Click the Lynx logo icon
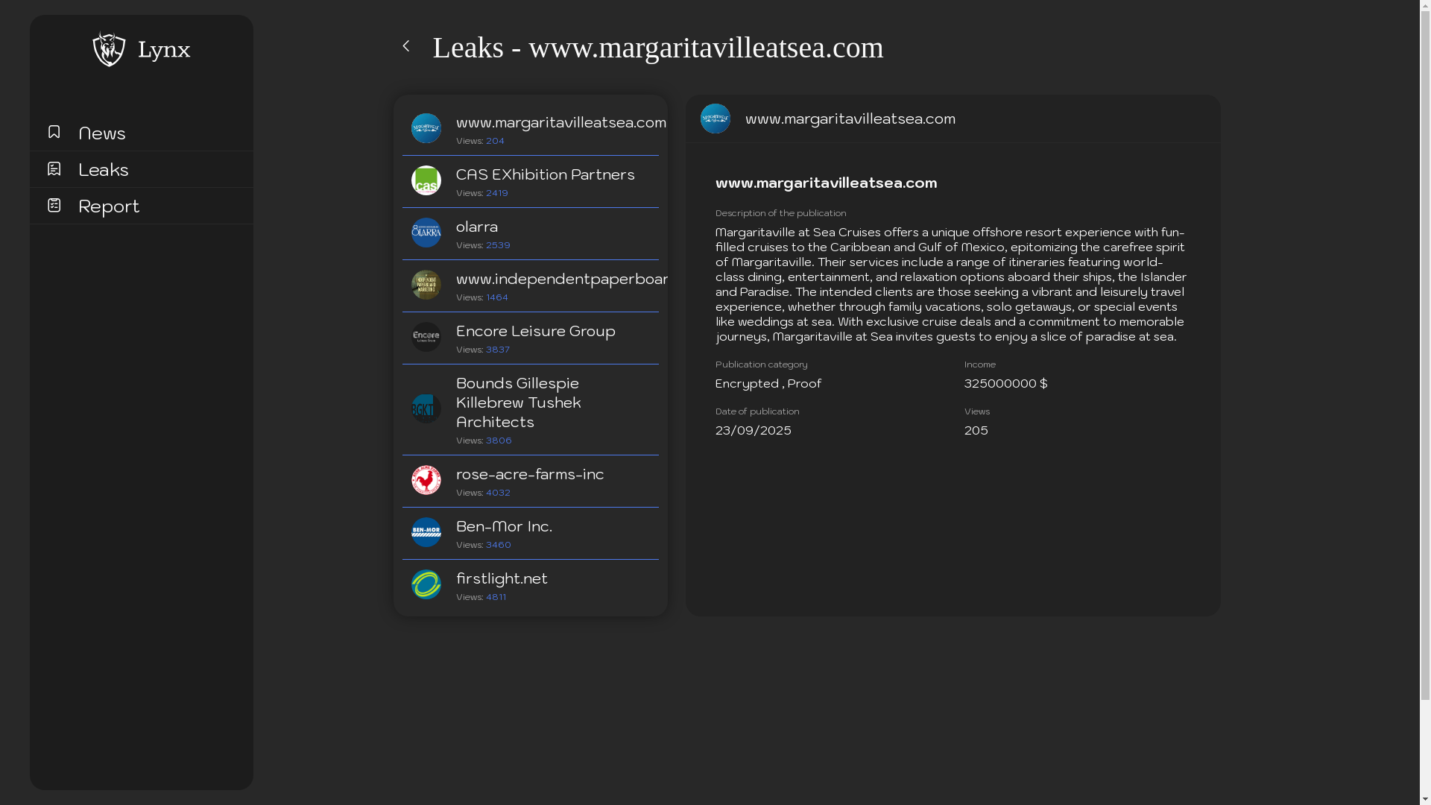This screenshot has width=1431, height=805. click(109, 49)
